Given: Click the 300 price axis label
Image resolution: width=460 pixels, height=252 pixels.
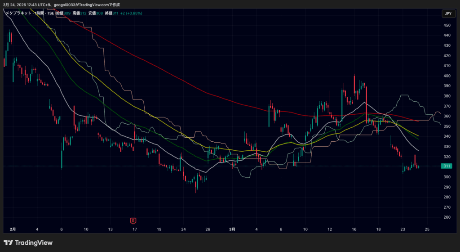Looking at the screenshot, I should pyautogui.click(x=447, y=177).
